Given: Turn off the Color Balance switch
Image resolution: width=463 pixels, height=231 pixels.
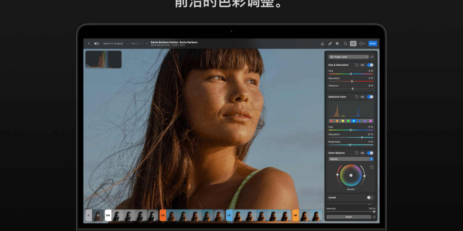Looking at the screenshot, I should [370, 153].
